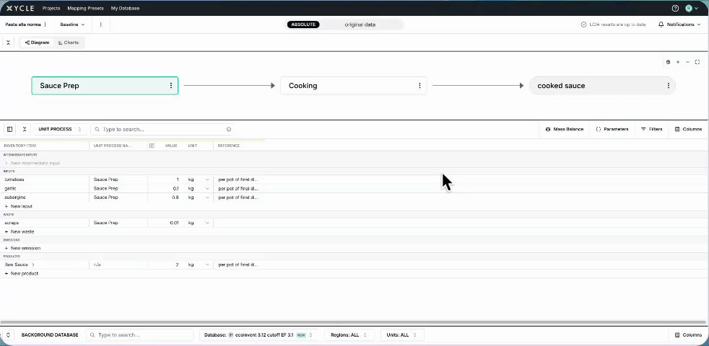Select the scraps waste row
The width and height of the screenshot is (709, 346).
(354, 223)
